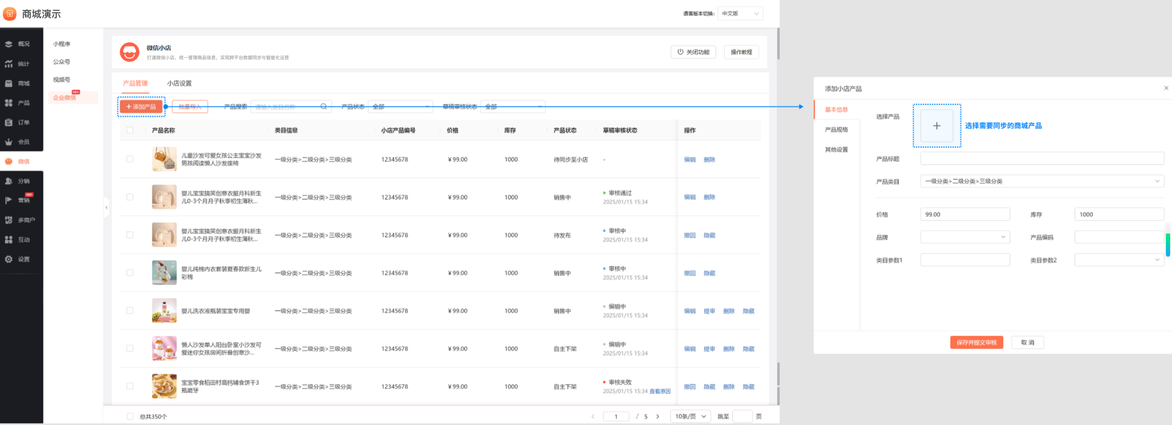Check the box for 儿童沙发可爱女孩 row
This screenshot has height=425, width=1172.
130,159
